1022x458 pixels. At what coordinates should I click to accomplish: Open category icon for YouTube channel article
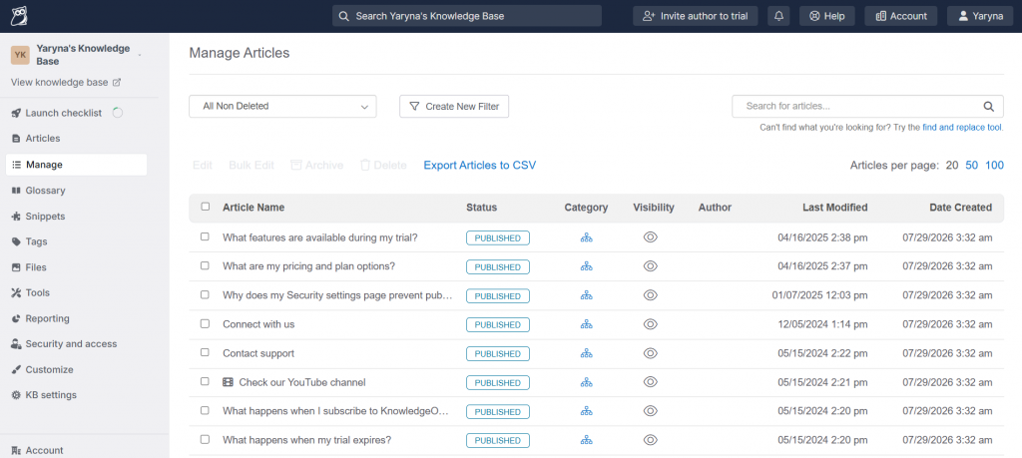click(587, 382)
